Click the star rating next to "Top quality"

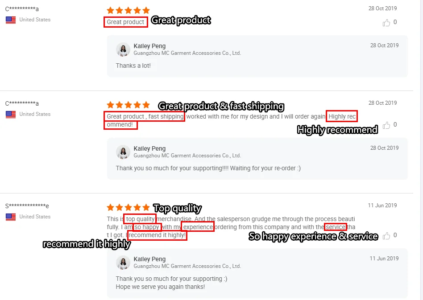point(128,207)
